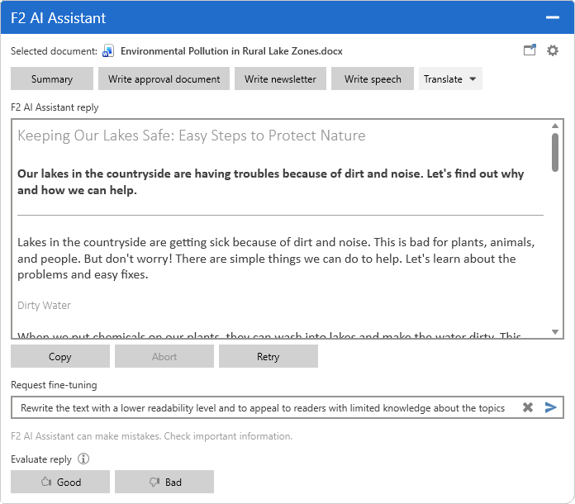Open the settings gear icon

[x=553, y=50]
